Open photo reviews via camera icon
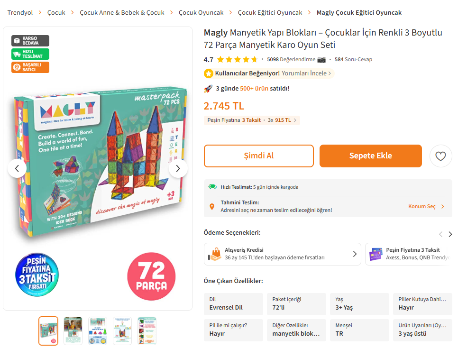458x348 pixels. point(321,60)
